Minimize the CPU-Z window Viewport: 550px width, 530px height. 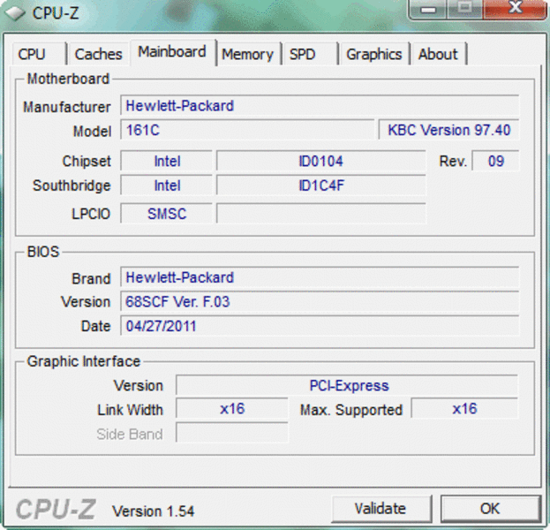tap(428, 9)
